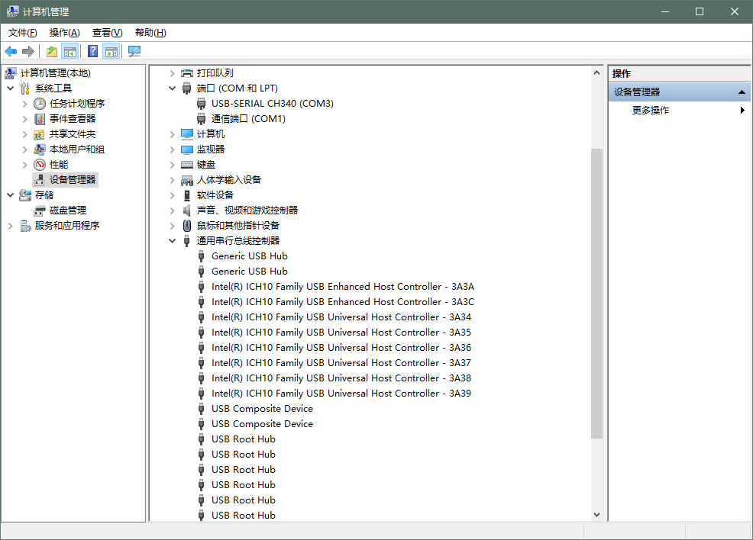This screenshot has height=540, width=753.
Task: Click the Back arrow toolbar icon
Action: [x=11, y=51]
